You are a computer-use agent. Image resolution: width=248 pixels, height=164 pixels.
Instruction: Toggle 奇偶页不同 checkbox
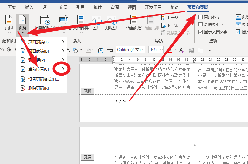point(200,24)
